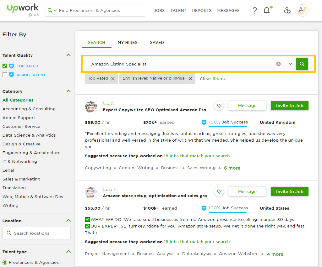Click the green search submit button

point(302,64)
